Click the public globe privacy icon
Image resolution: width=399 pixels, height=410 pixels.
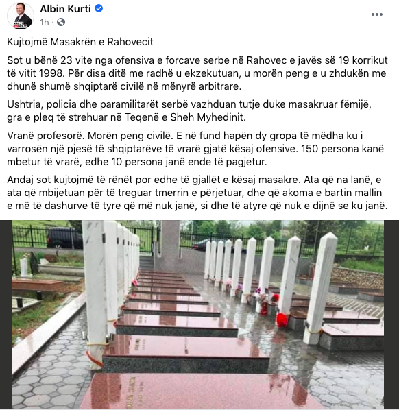click(61, 22)
